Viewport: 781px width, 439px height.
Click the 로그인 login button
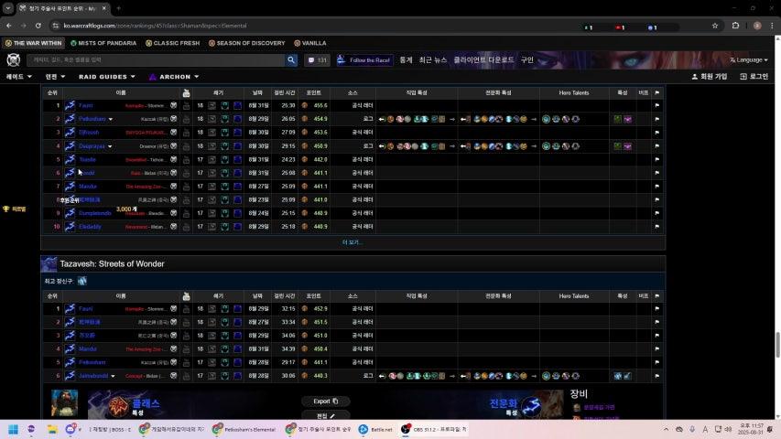point(754,77)
